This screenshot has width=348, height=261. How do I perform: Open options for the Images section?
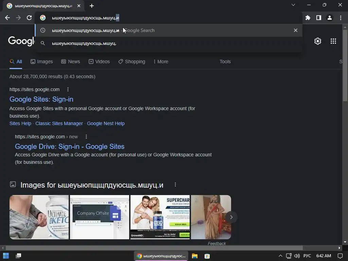[175, 185]
